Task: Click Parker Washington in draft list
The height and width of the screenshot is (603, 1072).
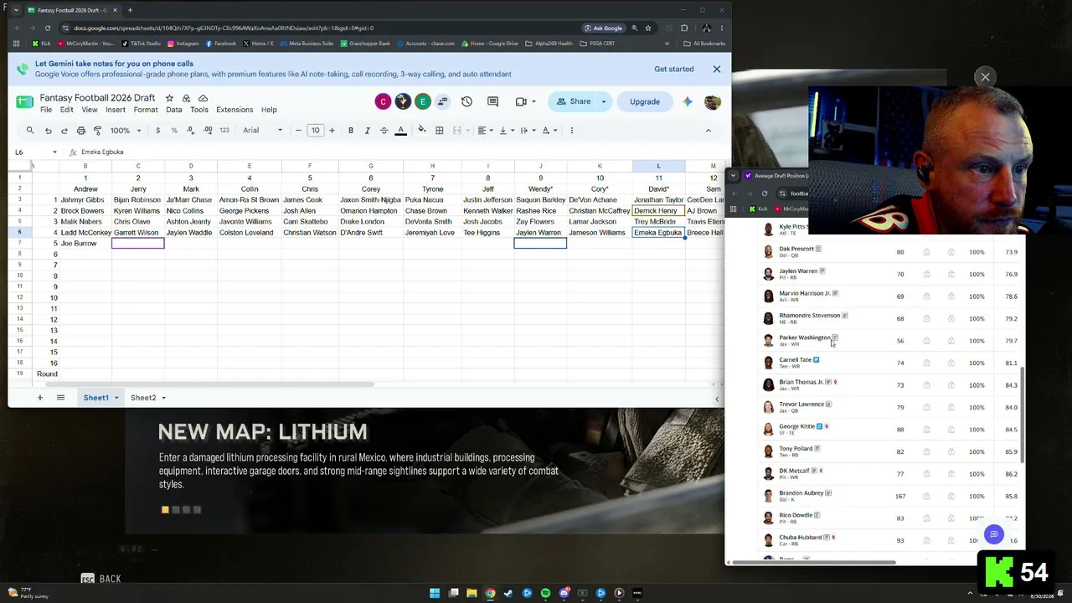Action: (x=804, y=338)
